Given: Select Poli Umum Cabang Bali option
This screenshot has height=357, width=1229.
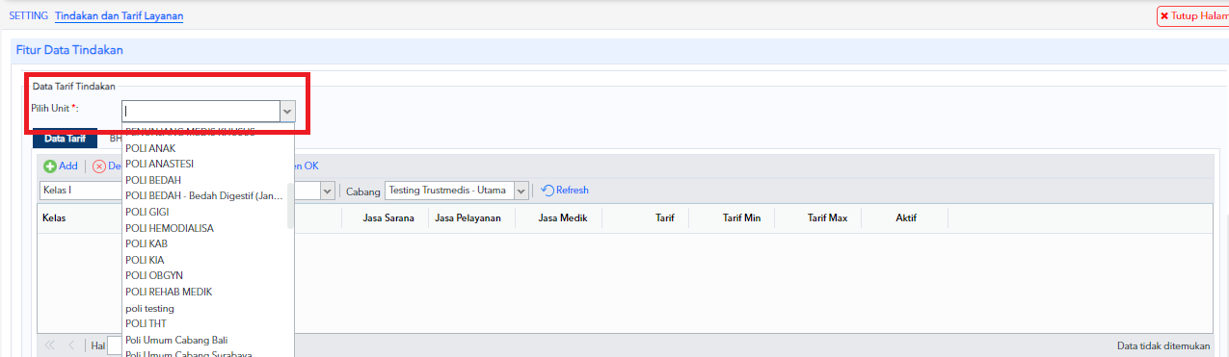Looking at the screenshot, I should [176, 340].
